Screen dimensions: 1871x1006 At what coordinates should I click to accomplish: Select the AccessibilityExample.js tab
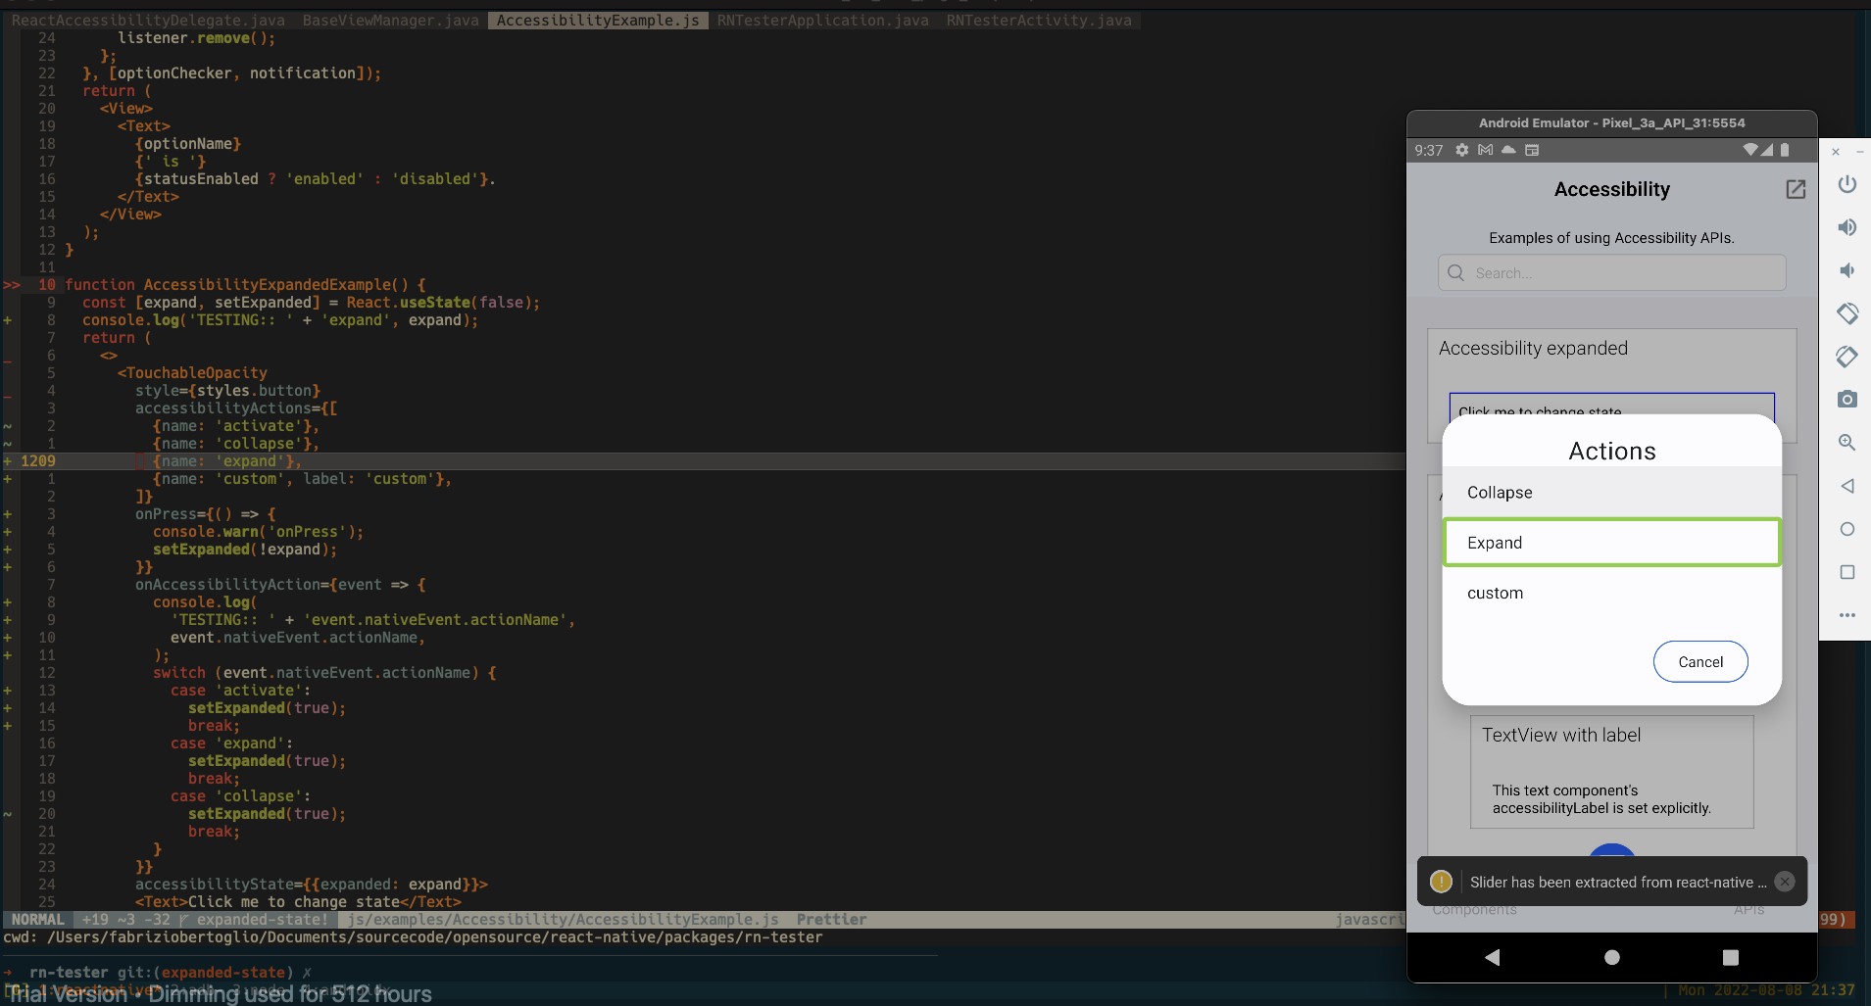(598, 20)
